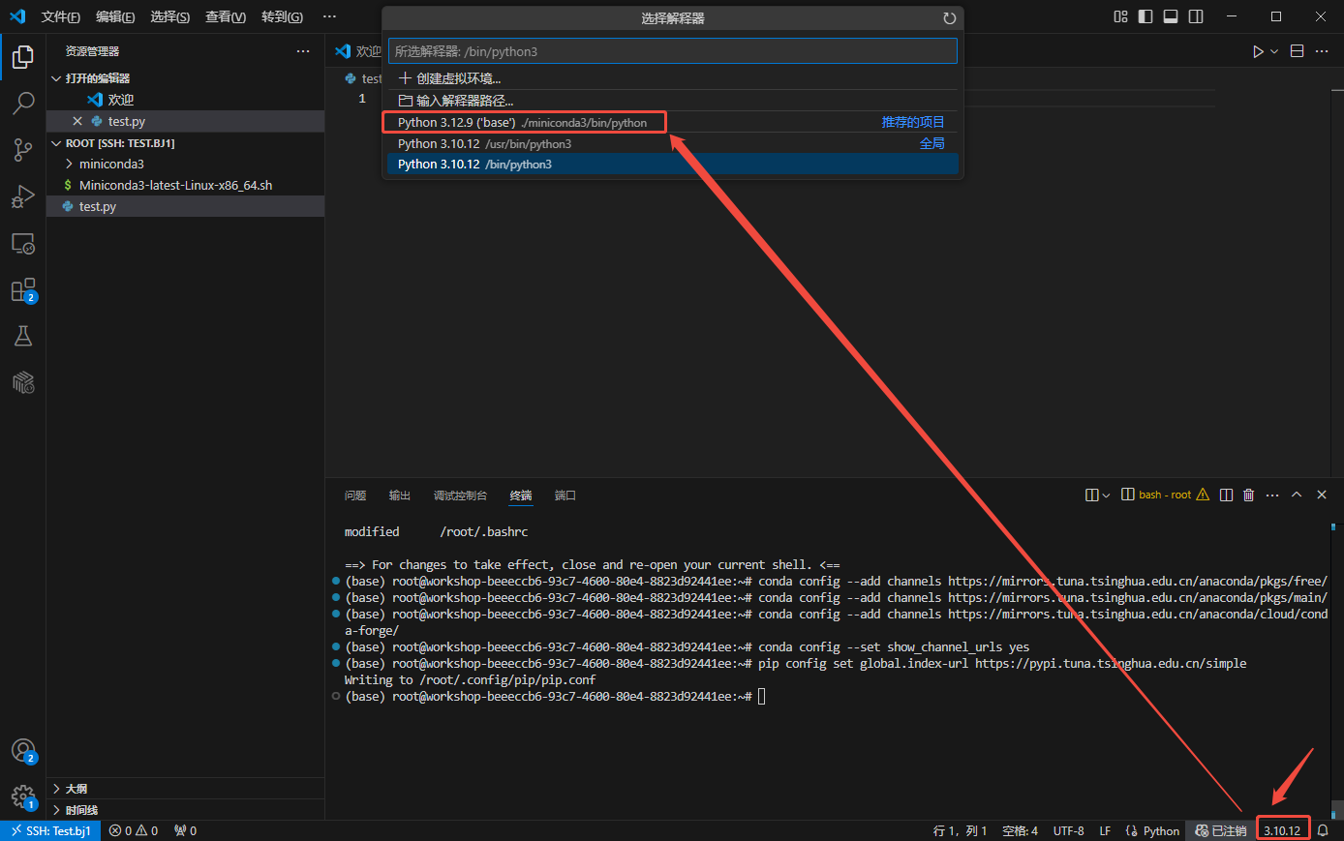Open Source Control view
This screenshot has width=1344, height=841.
pyautogui.click(x=23, y=149)
